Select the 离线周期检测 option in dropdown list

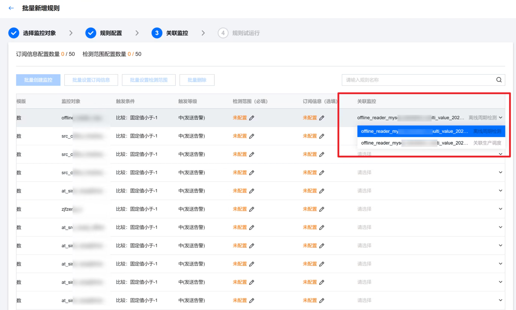(x=431, y=131)
